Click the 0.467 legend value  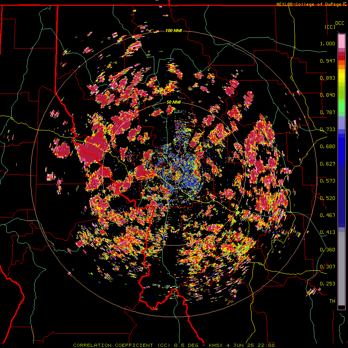click(x=328, y=215)
